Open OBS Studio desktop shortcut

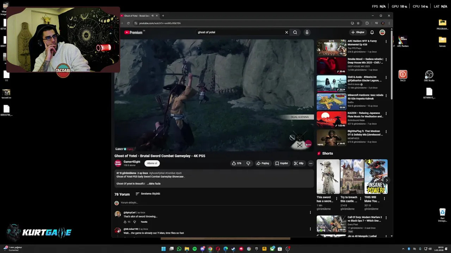[x=429, y=76]
